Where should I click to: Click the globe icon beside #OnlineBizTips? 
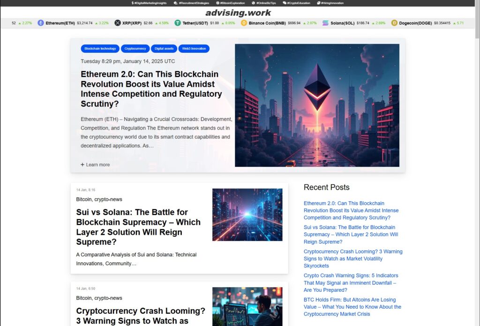coord(253,3)
